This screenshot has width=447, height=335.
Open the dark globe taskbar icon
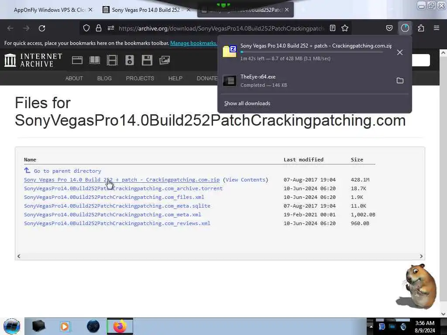point(93,326)
